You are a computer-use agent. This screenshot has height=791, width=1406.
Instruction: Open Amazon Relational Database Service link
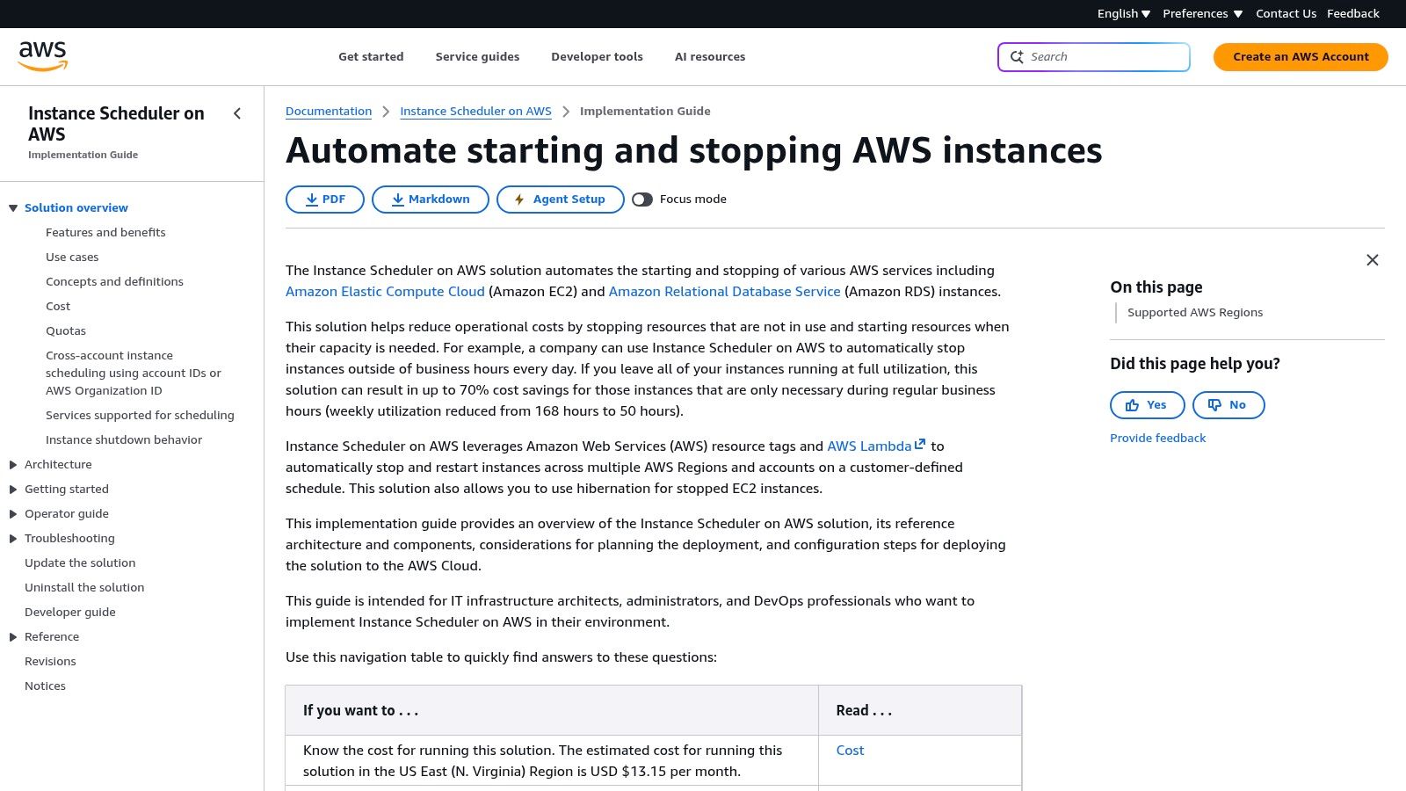click(x=725, y=292)
